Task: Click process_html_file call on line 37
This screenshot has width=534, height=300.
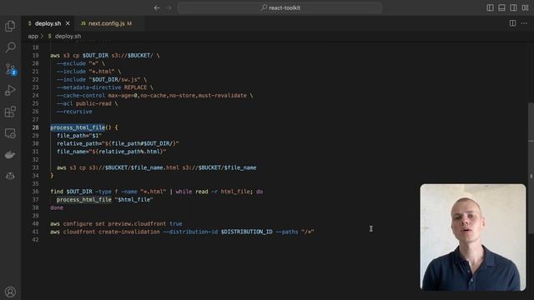Action: tap(83, 200)
